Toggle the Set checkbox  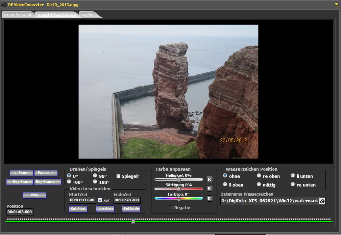point(100,200)
